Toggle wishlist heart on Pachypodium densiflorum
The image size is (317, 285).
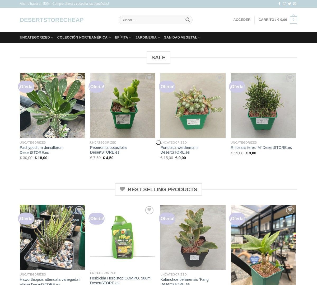click(79, 78)
